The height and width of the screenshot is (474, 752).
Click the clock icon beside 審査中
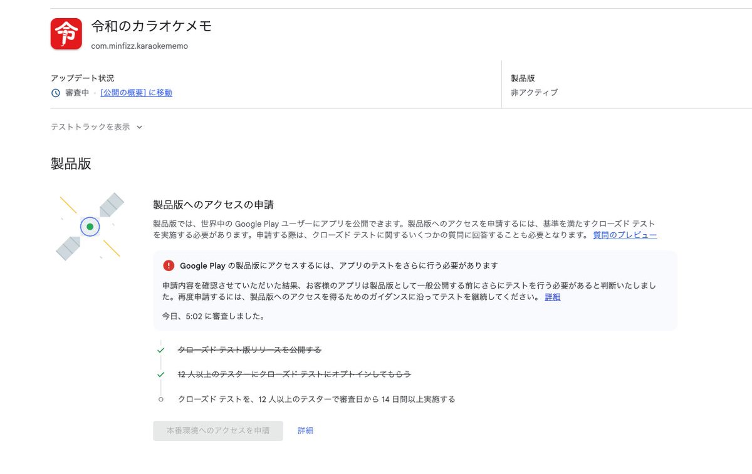pos(55,93)
